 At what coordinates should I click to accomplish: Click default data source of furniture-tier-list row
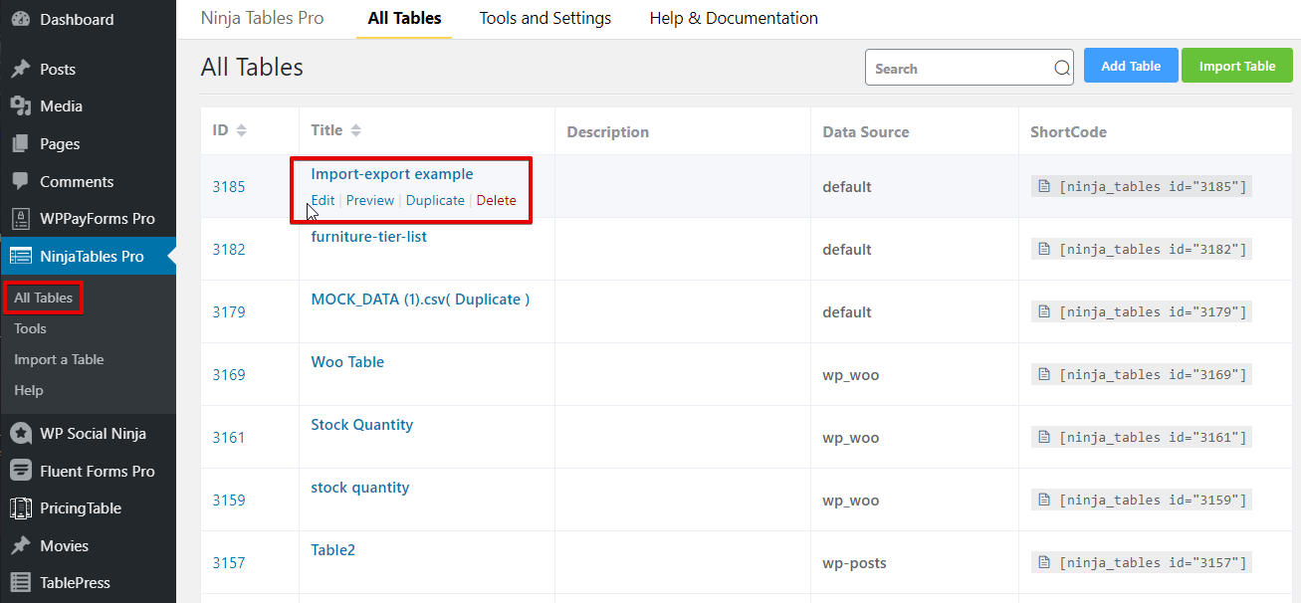(x=847, y=250)
